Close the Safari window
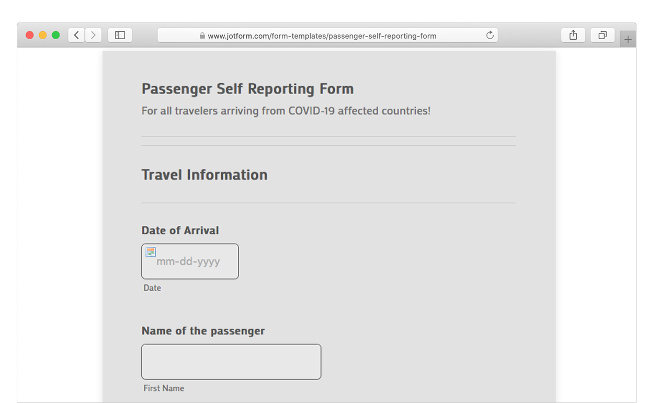The image size is (648, 403). tap(30, 35)
